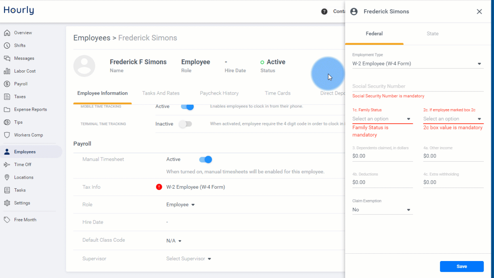The image size is (494, 278).
Task: Switch to the Federal tab
Action: 374,34
